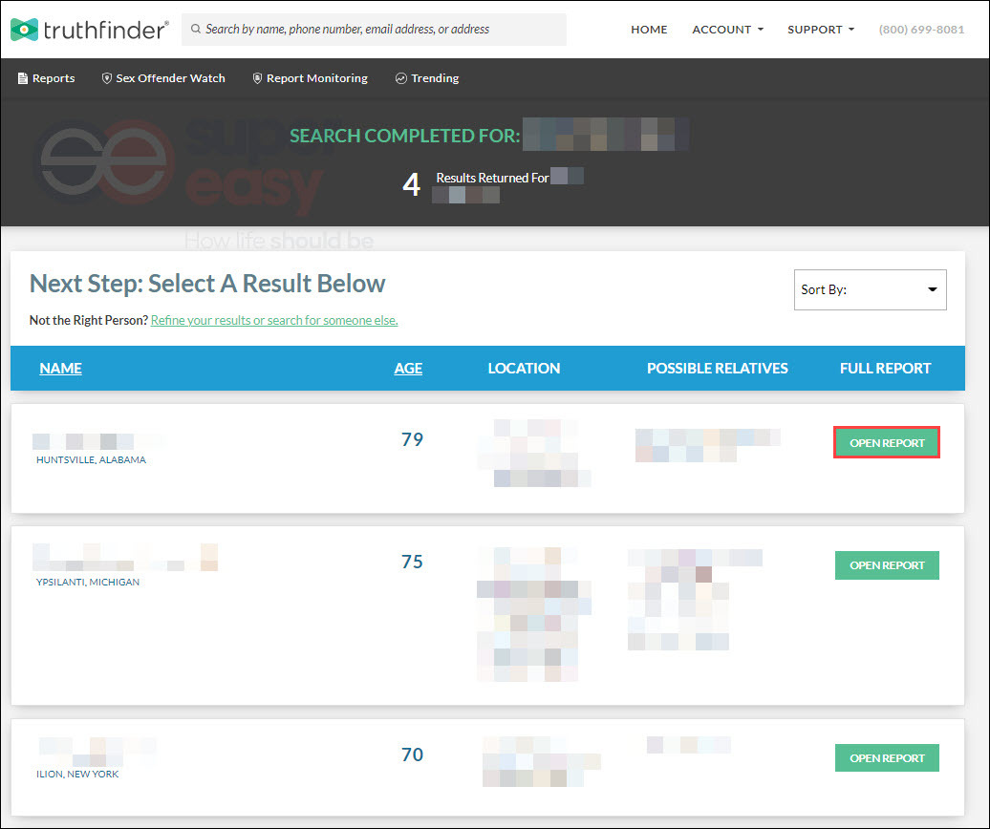The height and width of the screenshot is (829, 990).
Task: Open the Sort By dropdown
Action: tap(870, 289)
